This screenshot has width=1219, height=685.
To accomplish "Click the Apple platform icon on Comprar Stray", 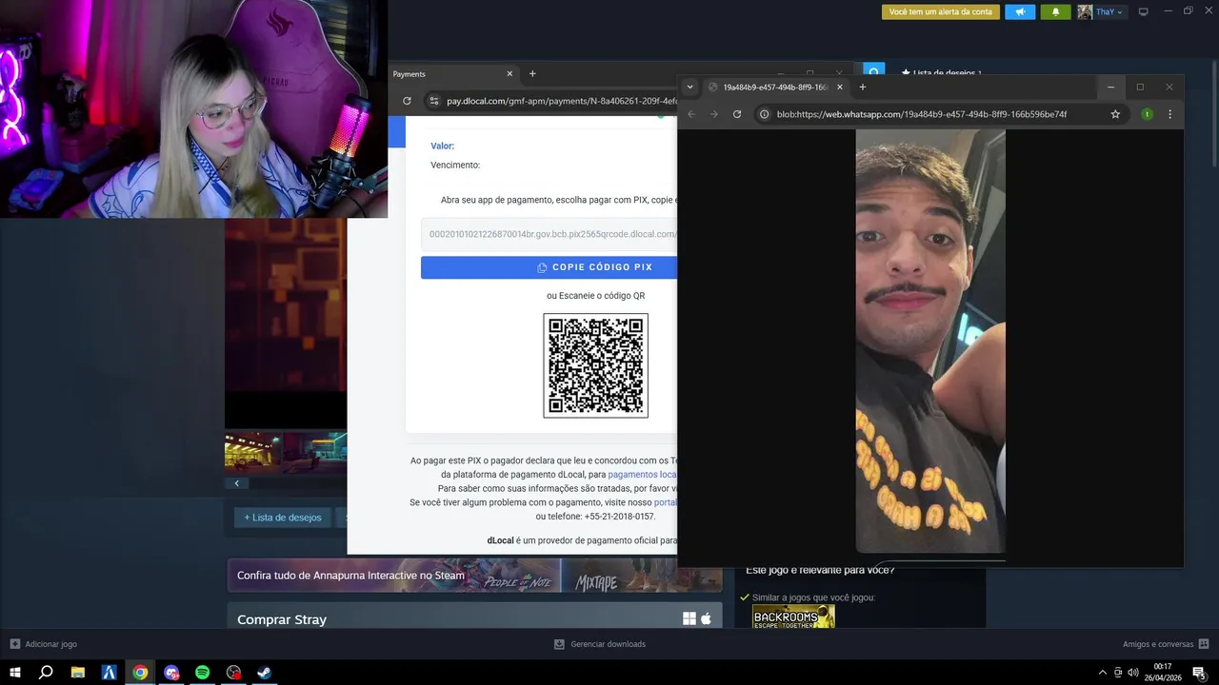I will click(x=706, y=618).
